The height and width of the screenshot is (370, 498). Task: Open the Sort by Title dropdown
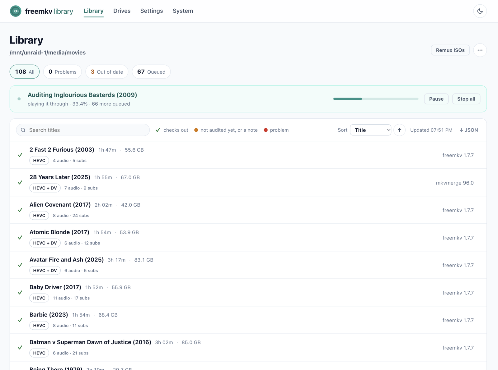370,130
